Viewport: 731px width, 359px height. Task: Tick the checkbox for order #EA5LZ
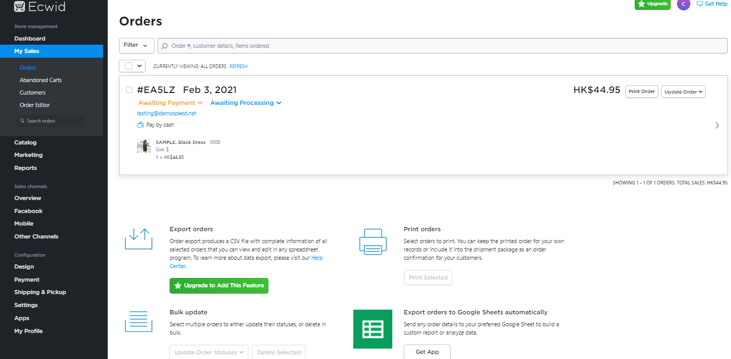click(x=129, y=90)
